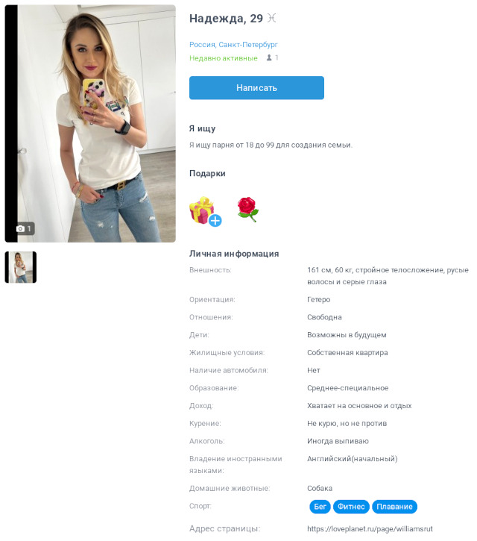Click the Собственная квартира housing value
This screenshot has height=541, width=477.
(x=347, y=353)
